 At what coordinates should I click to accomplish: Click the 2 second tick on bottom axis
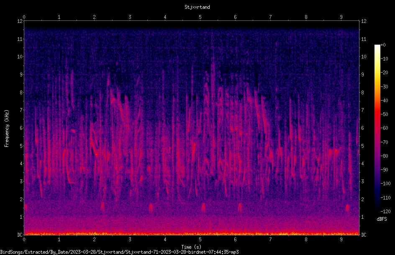click(x=94, y=240)
